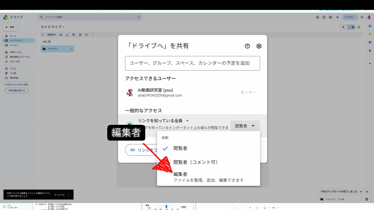
Task: Click the share person-add toolbar icon
Action: tap(61, 35)
